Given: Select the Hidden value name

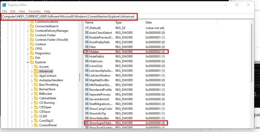Looking at the screenshot, I should 94,52.
